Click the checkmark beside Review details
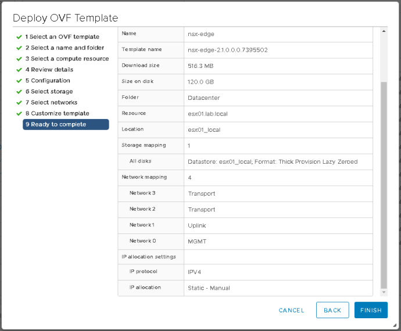 click(19, 70)
